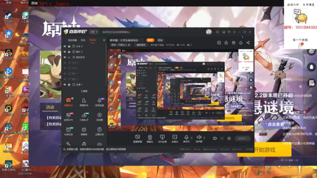Open the 弹幕秀 tool
The width and height of the screenshot is (317, 178).
point(84,131)
